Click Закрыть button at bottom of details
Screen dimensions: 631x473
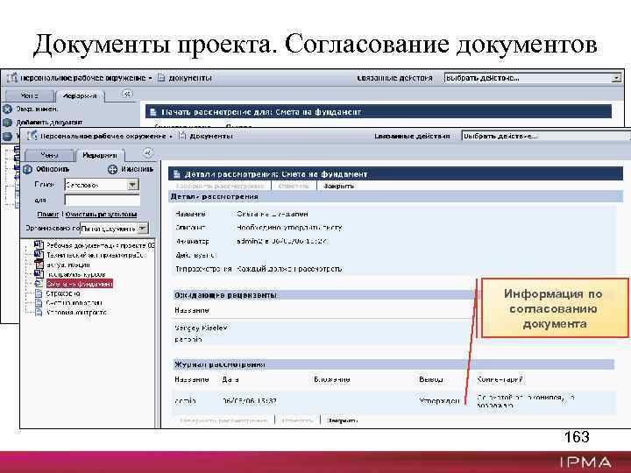point(342,420)
